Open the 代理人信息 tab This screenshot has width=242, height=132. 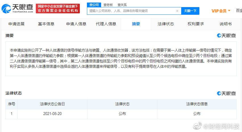pyautogui.click(x=106, y=24)
